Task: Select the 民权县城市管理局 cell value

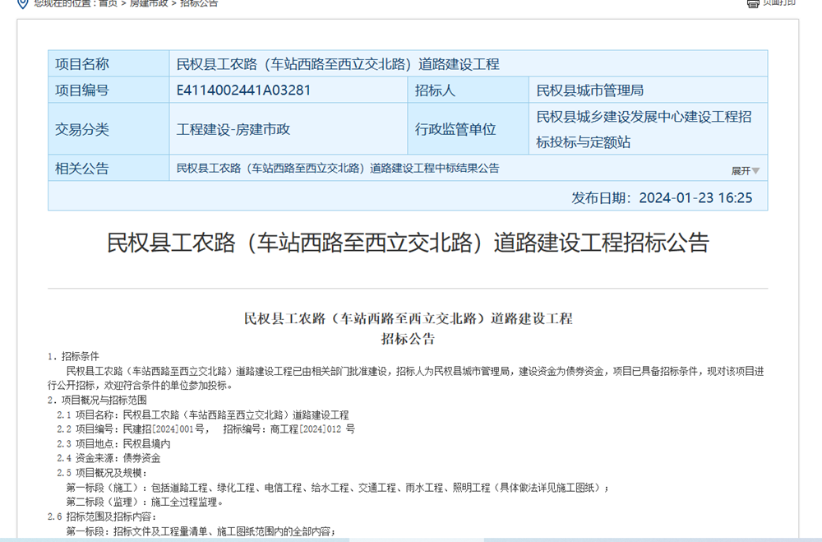Action: [x=589, y=90]
